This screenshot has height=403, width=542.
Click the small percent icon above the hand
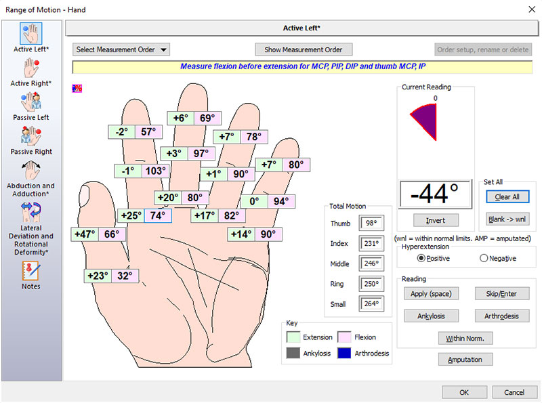tap(76, 87)
